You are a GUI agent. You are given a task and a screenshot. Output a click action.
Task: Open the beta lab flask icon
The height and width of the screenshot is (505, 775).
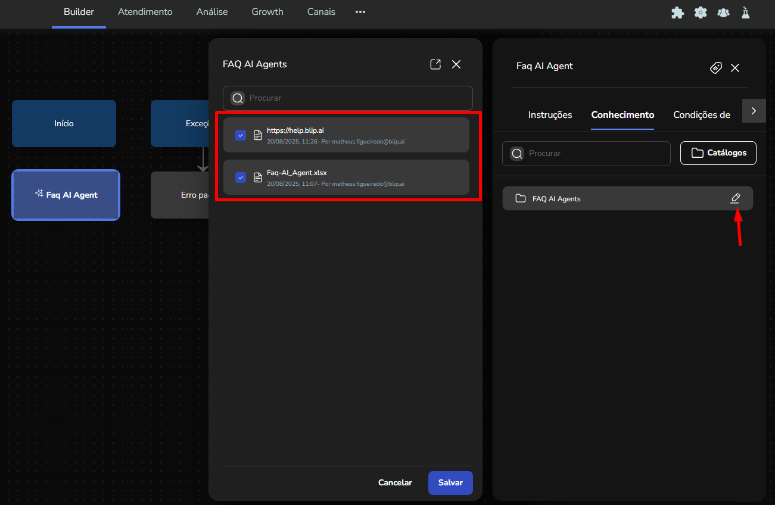point(745,13)
